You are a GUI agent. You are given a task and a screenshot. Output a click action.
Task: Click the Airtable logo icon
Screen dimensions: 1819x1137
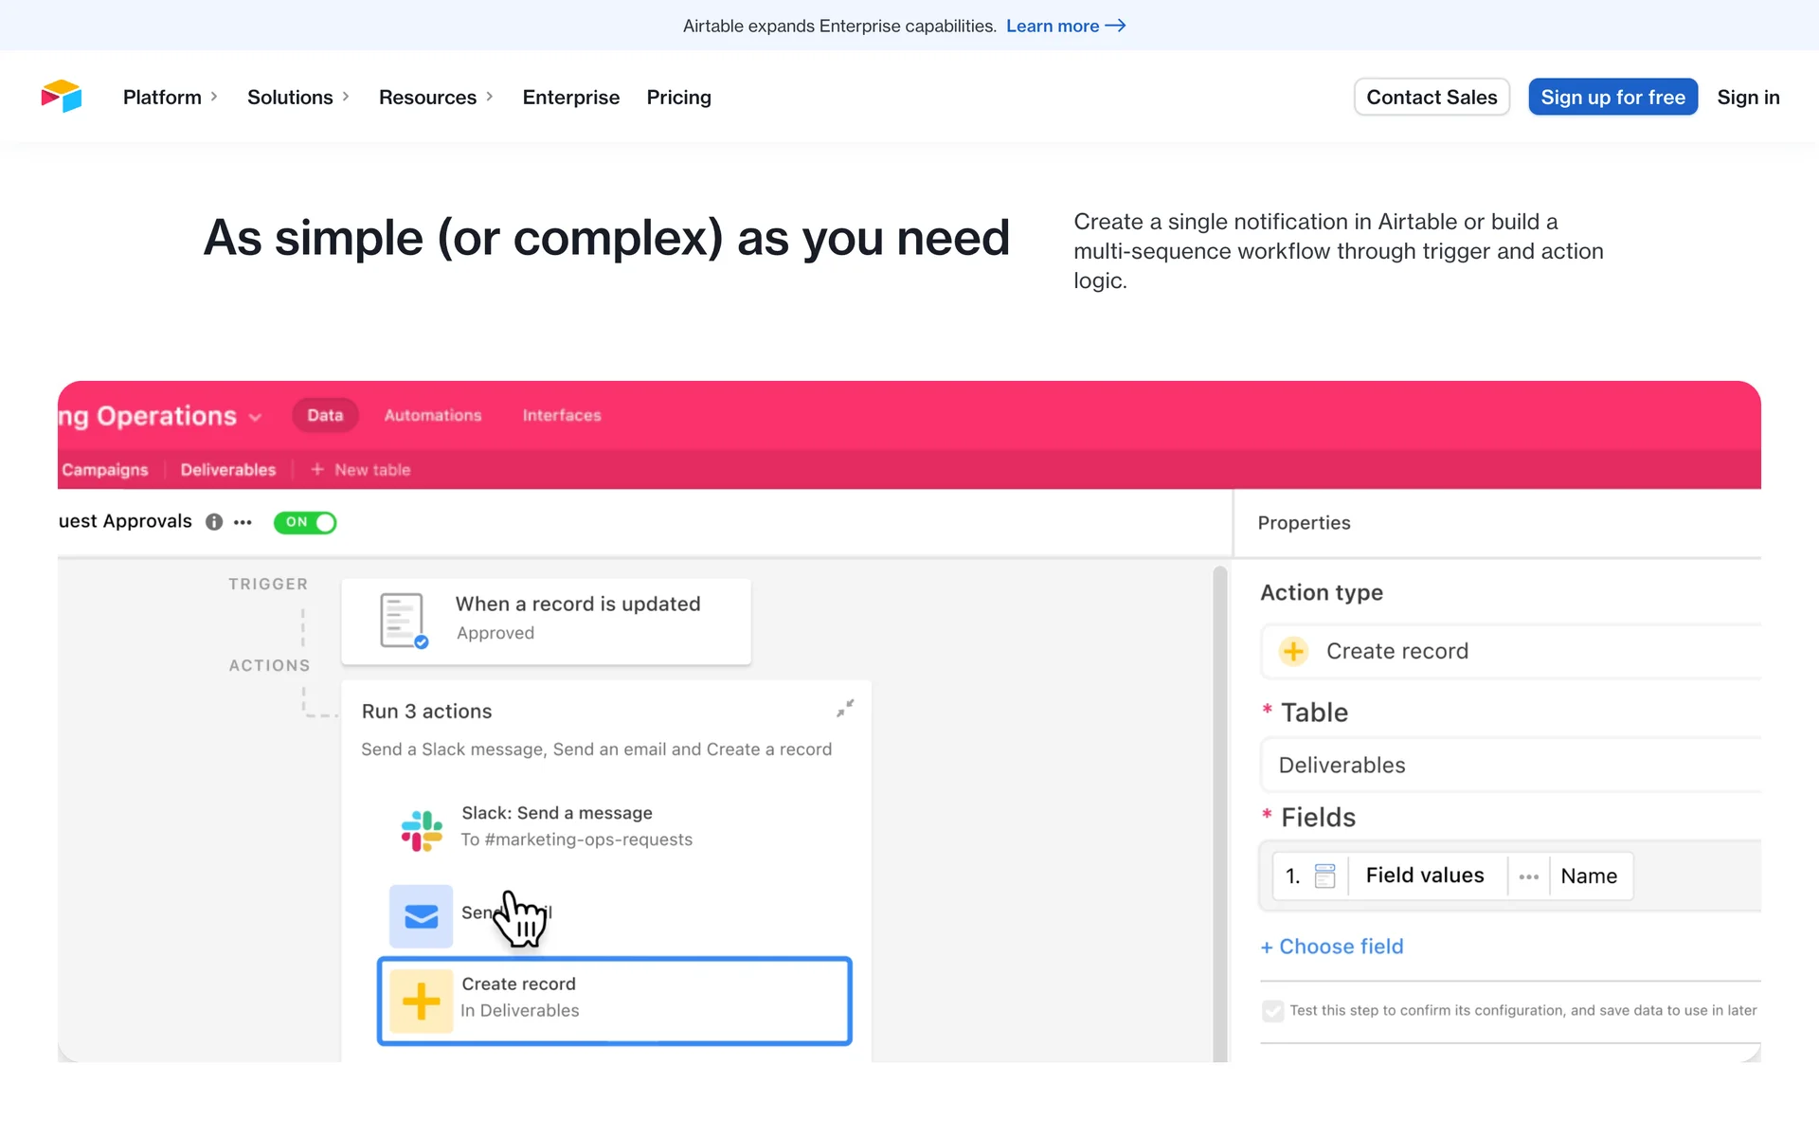pos(62,97)
